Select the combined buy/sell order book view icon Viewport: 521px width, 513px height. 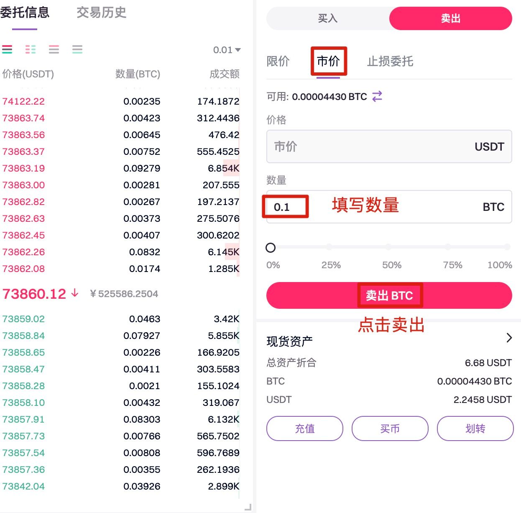pyautogui.click(x=7, y=49)
